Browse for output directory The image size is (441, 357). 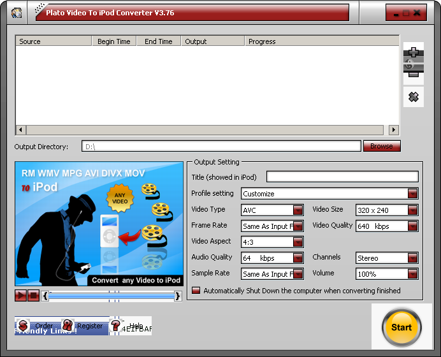click(x=382, y=146)
